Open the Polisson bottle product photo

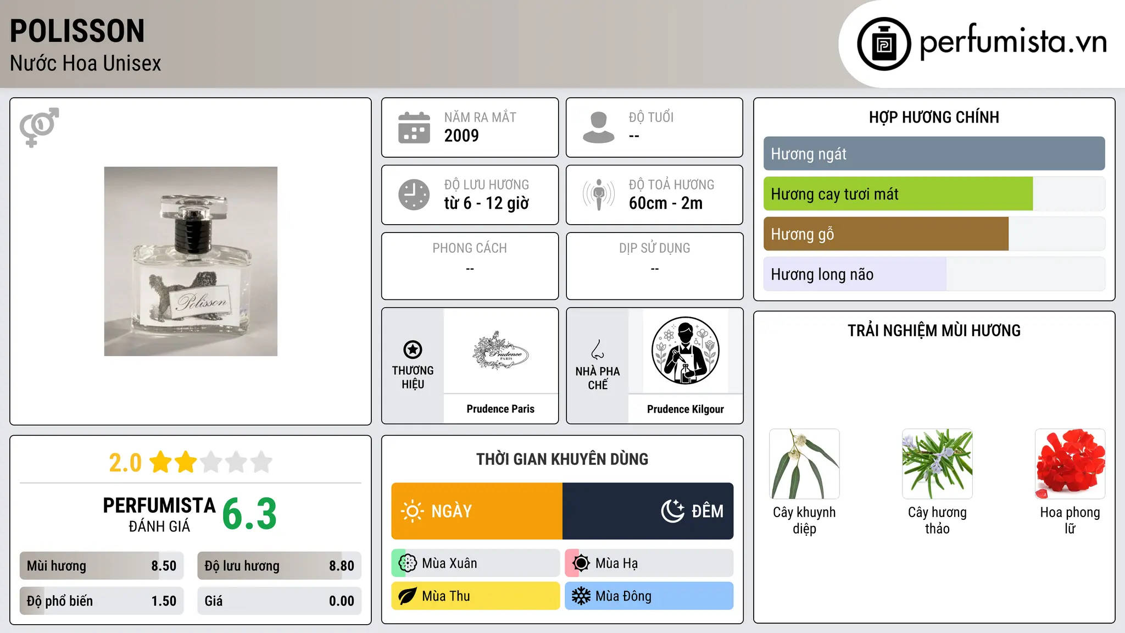tap(191, 262)
